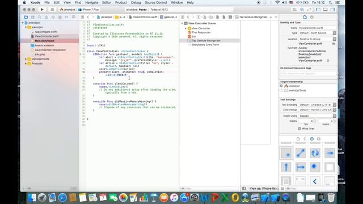
Task: Stop the running build
Action: point(52,10)
